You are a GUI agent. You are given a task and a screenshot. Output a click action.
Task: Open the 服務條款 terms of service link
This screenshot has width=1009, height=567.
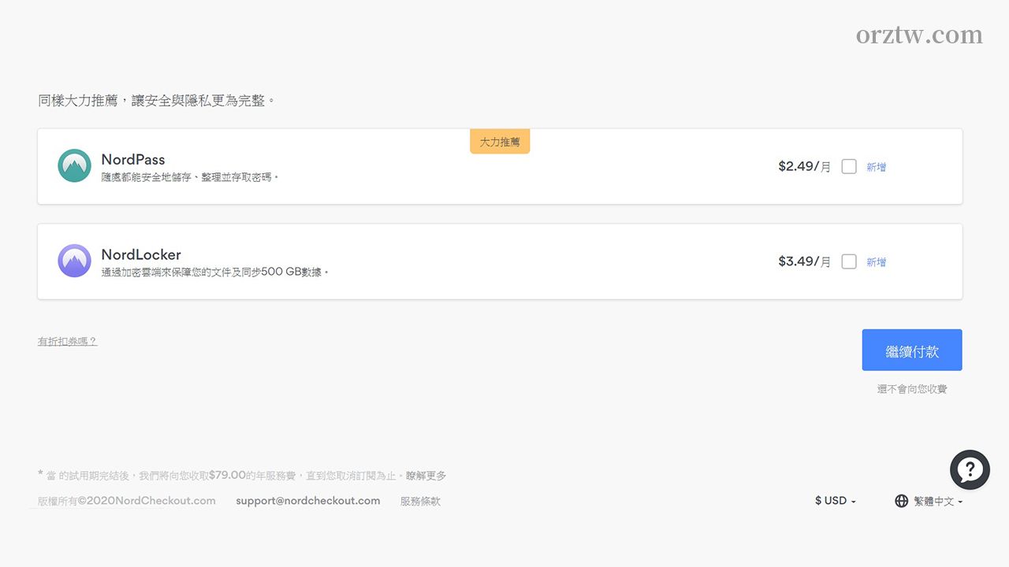coord(420,501)
